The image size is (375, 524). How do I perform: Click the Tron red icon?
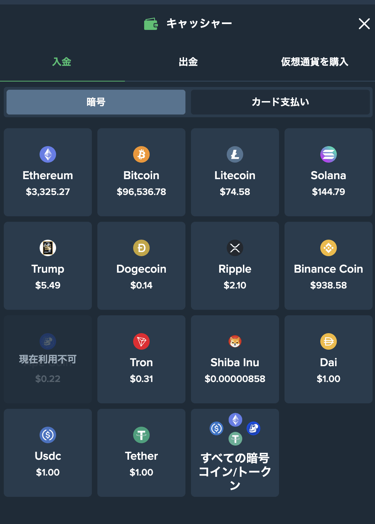coord(141,341)
